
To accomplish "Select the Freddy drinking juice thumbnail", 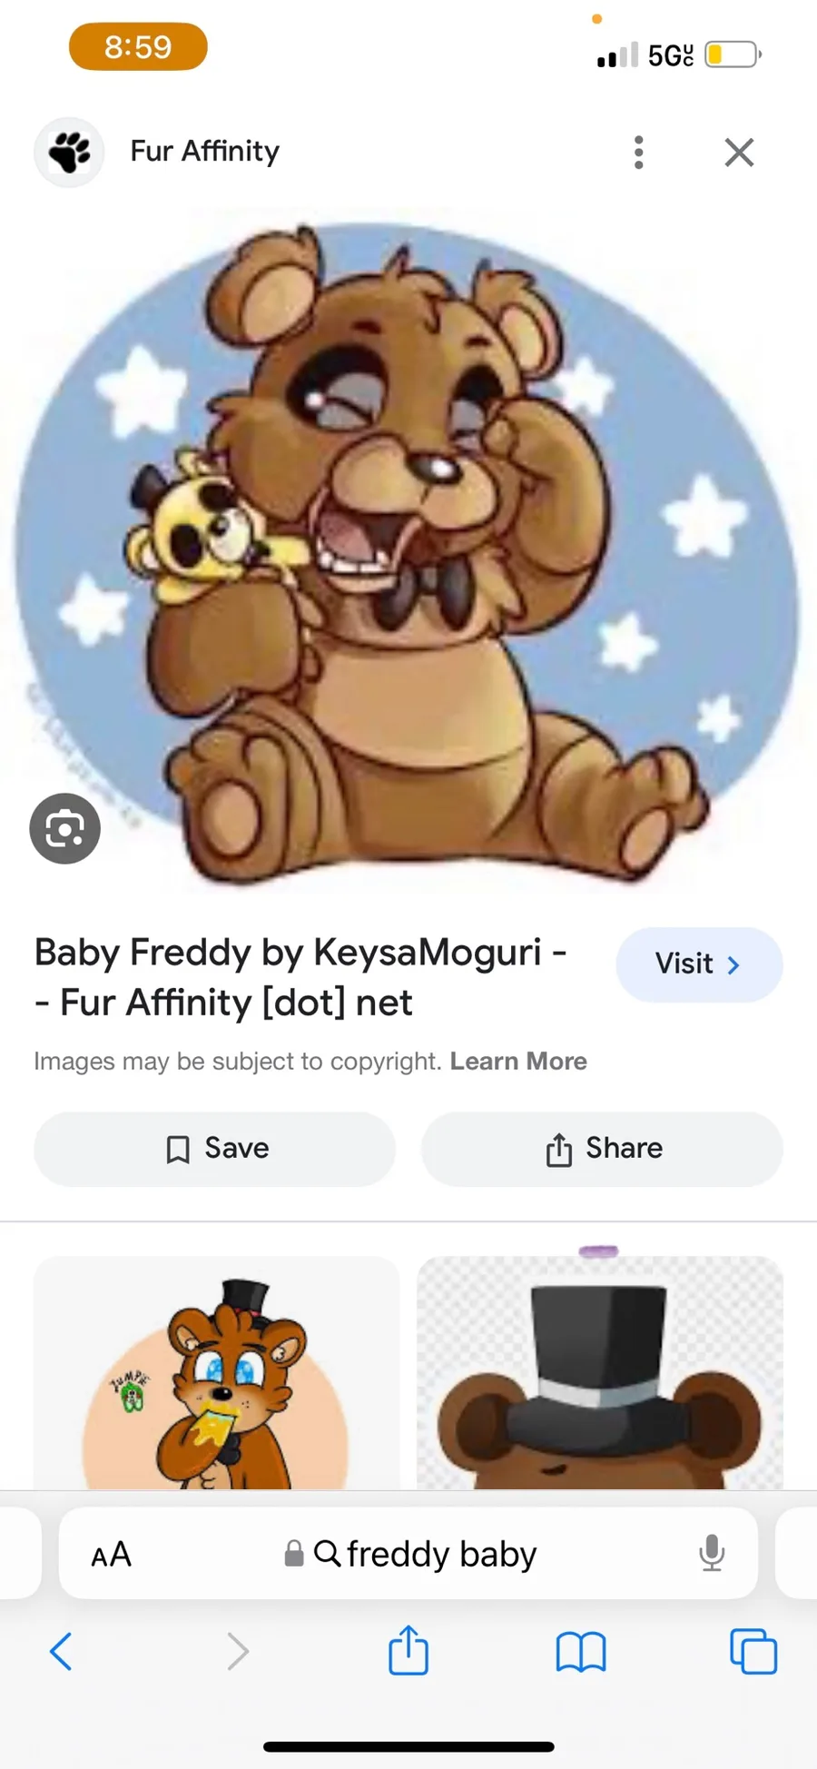I will (x=216, y=1373).
